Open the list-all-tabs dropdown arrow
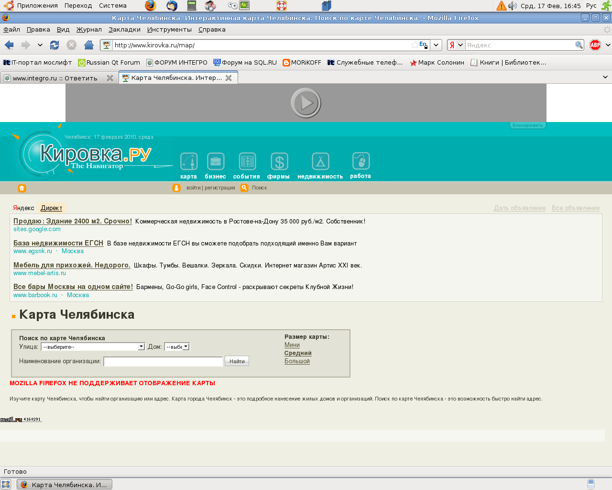 point(605,77)
